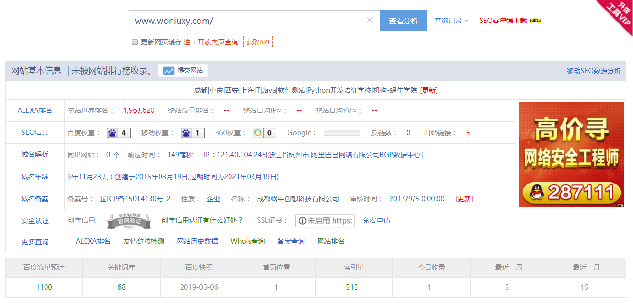Click the Baidu weight paw badge showing 4
The image size is (633, 303).
(x=118, y=132)
